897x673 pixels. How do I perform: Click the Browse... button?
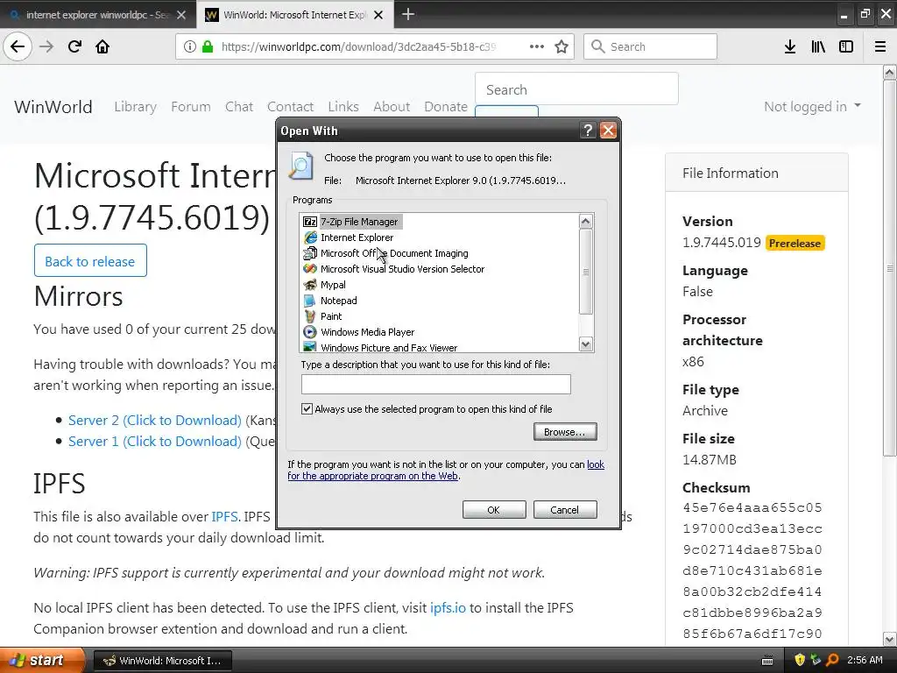coord(565,431)
